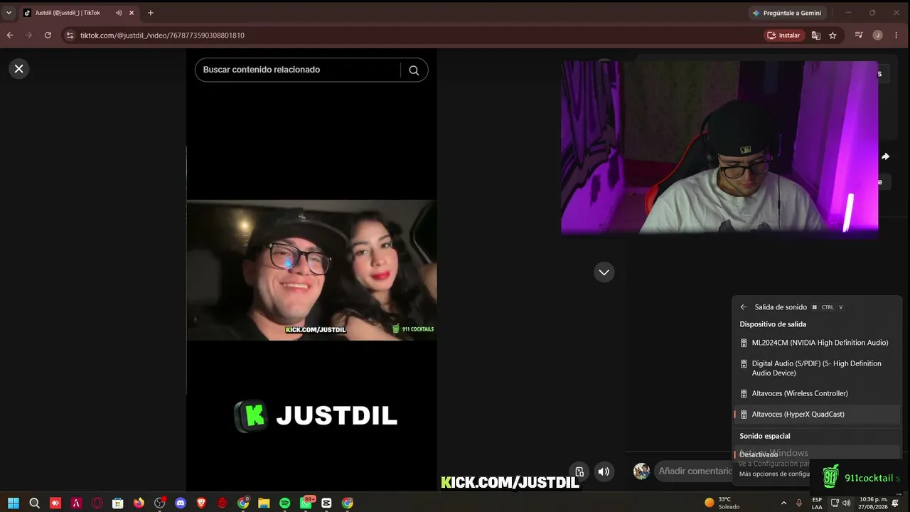Select Digital Audio (S/PDIF) output device

pos(818,368)
